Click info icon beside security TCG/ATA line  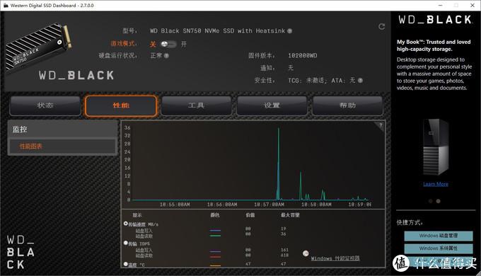click(x=360, y=81)
